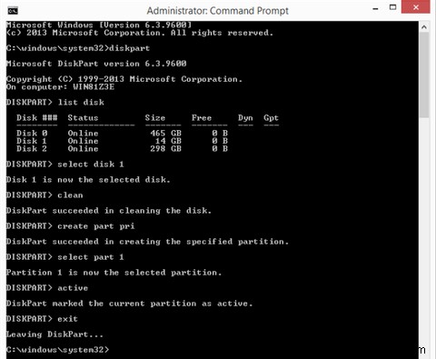Click 'Partition 1 is now the selected partition.'
The image size is (436, 359).
point(114,273)
